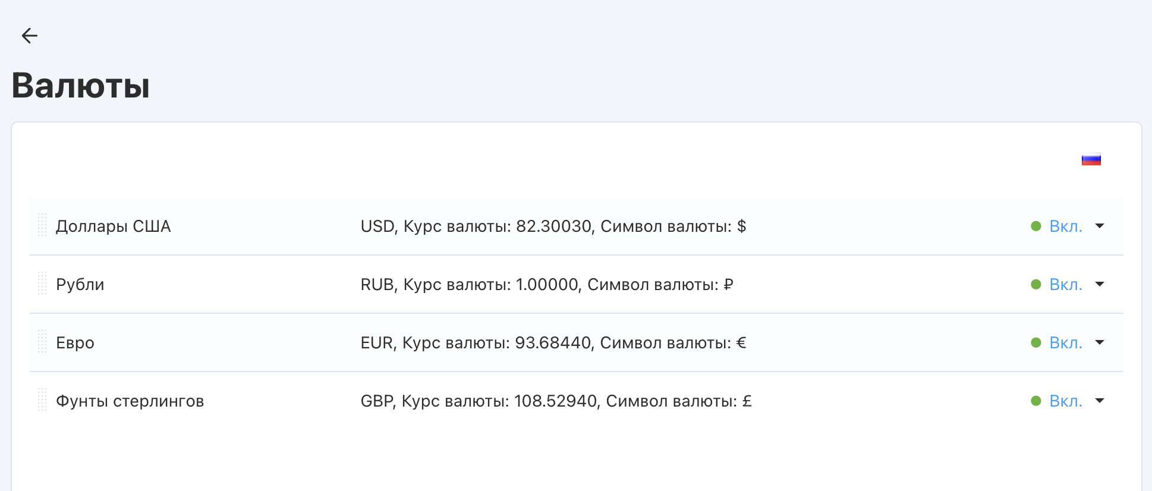The width and height of the screenshot is (1152, 491).
Task: Grab the drag handle for Доллары США
Action: click(42, 226)
